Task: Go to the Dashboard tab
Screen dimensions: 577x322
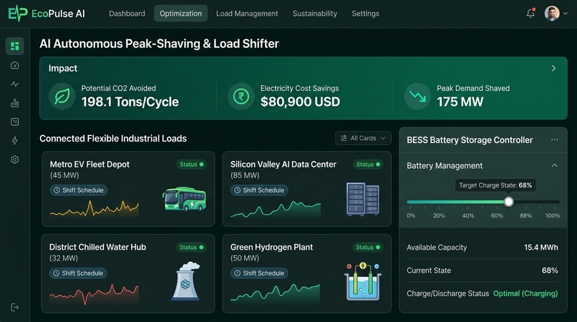Action: pyautogui.click(x=127, y=14)
